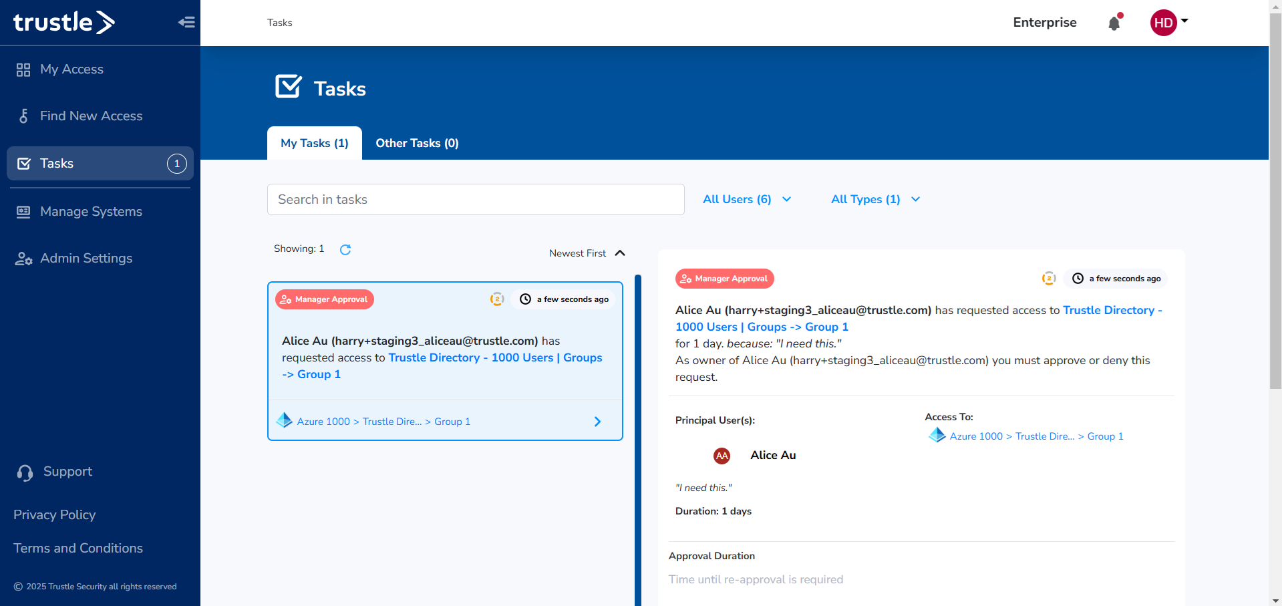Select Tasks in the sidebar

click(x=100, y=164)
